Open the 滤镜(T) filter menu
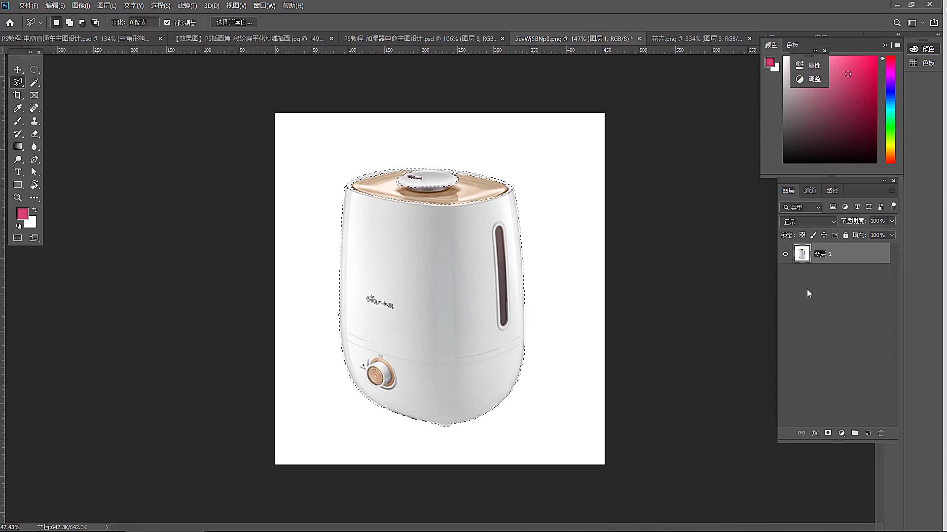The image size is (947, 532). point(187,6)
